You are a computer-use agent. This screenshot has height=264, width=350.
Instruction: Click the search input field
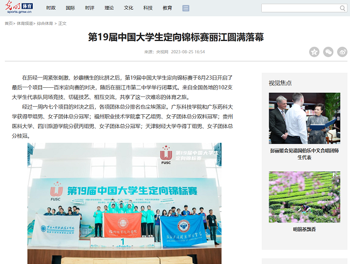[299, 8]
